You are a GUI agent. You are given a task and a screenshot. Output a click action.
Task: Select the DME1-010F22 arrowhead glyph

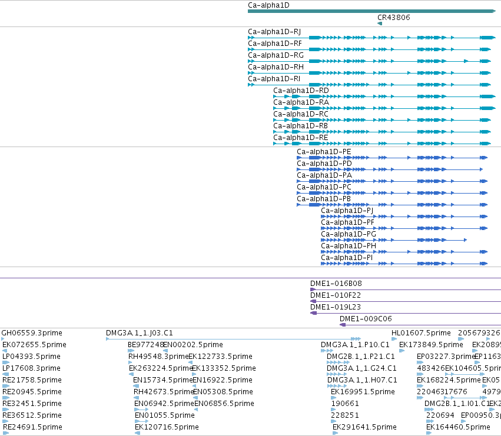click(313, 301)
